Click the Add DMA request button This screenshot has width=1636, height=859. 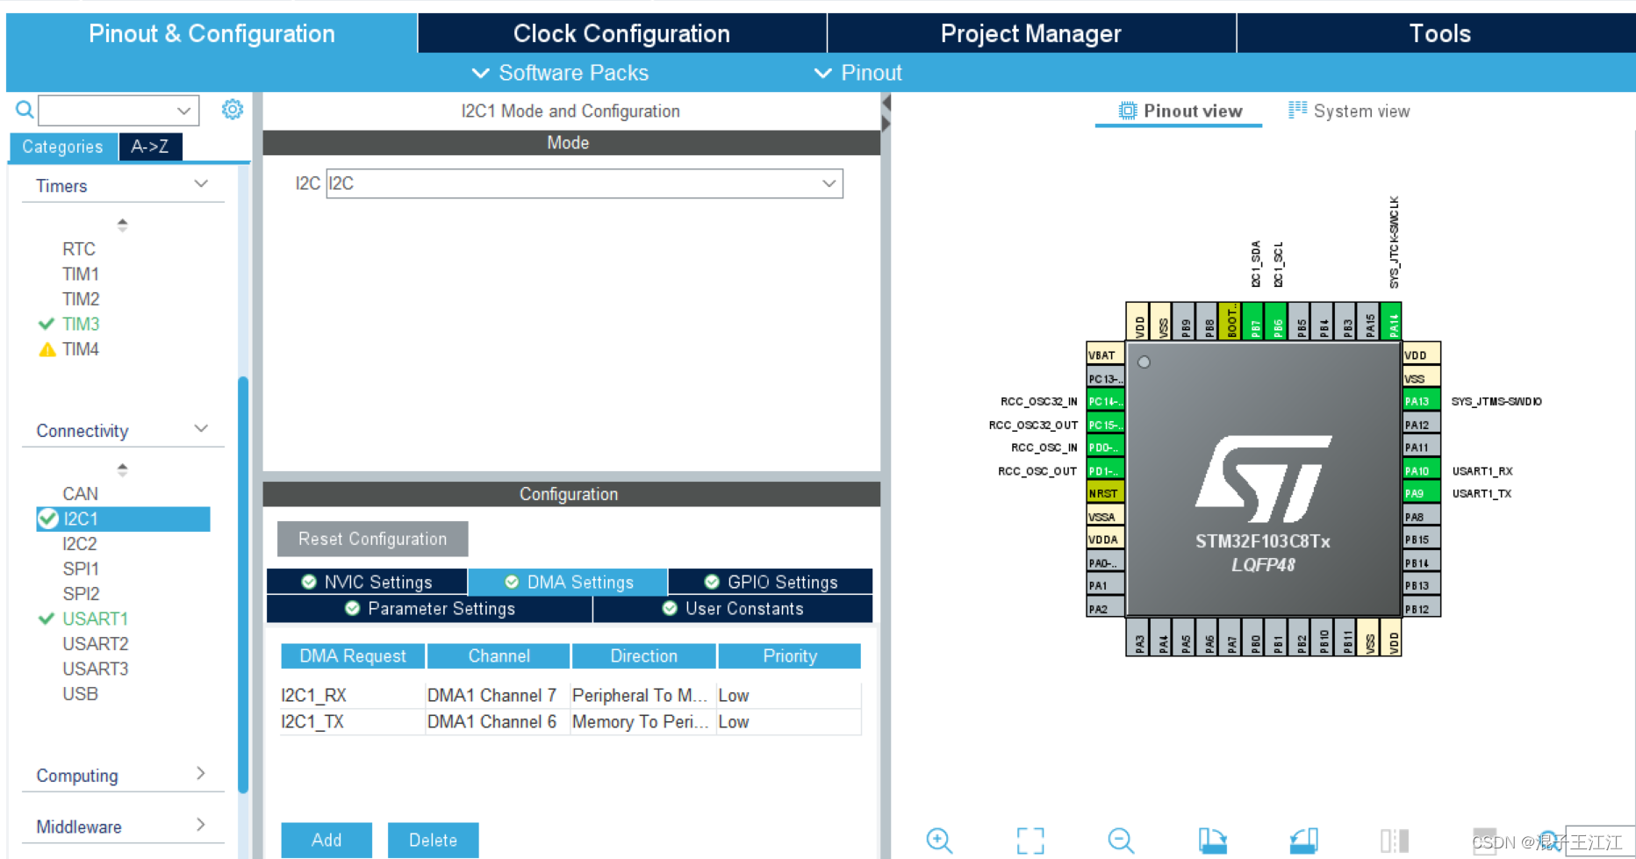(x=326, y=840)
